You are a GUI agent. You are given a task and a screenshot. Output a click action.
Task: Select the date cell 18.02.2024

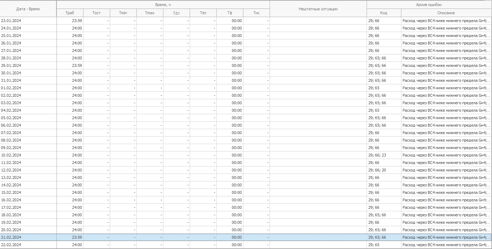coord(28,215)
